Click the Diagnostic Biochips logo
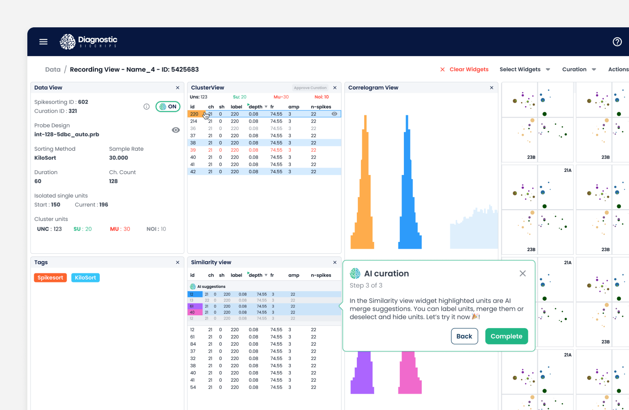 point(88,41)
